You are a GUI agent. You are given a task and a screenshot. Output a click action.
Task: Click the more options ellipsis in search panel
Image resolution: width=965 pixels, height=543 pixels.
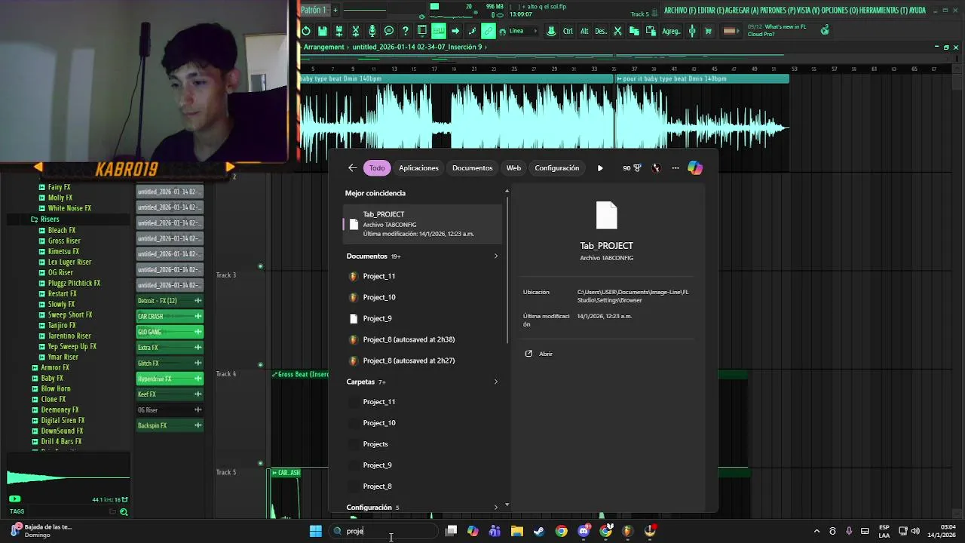tap(675, 168)
